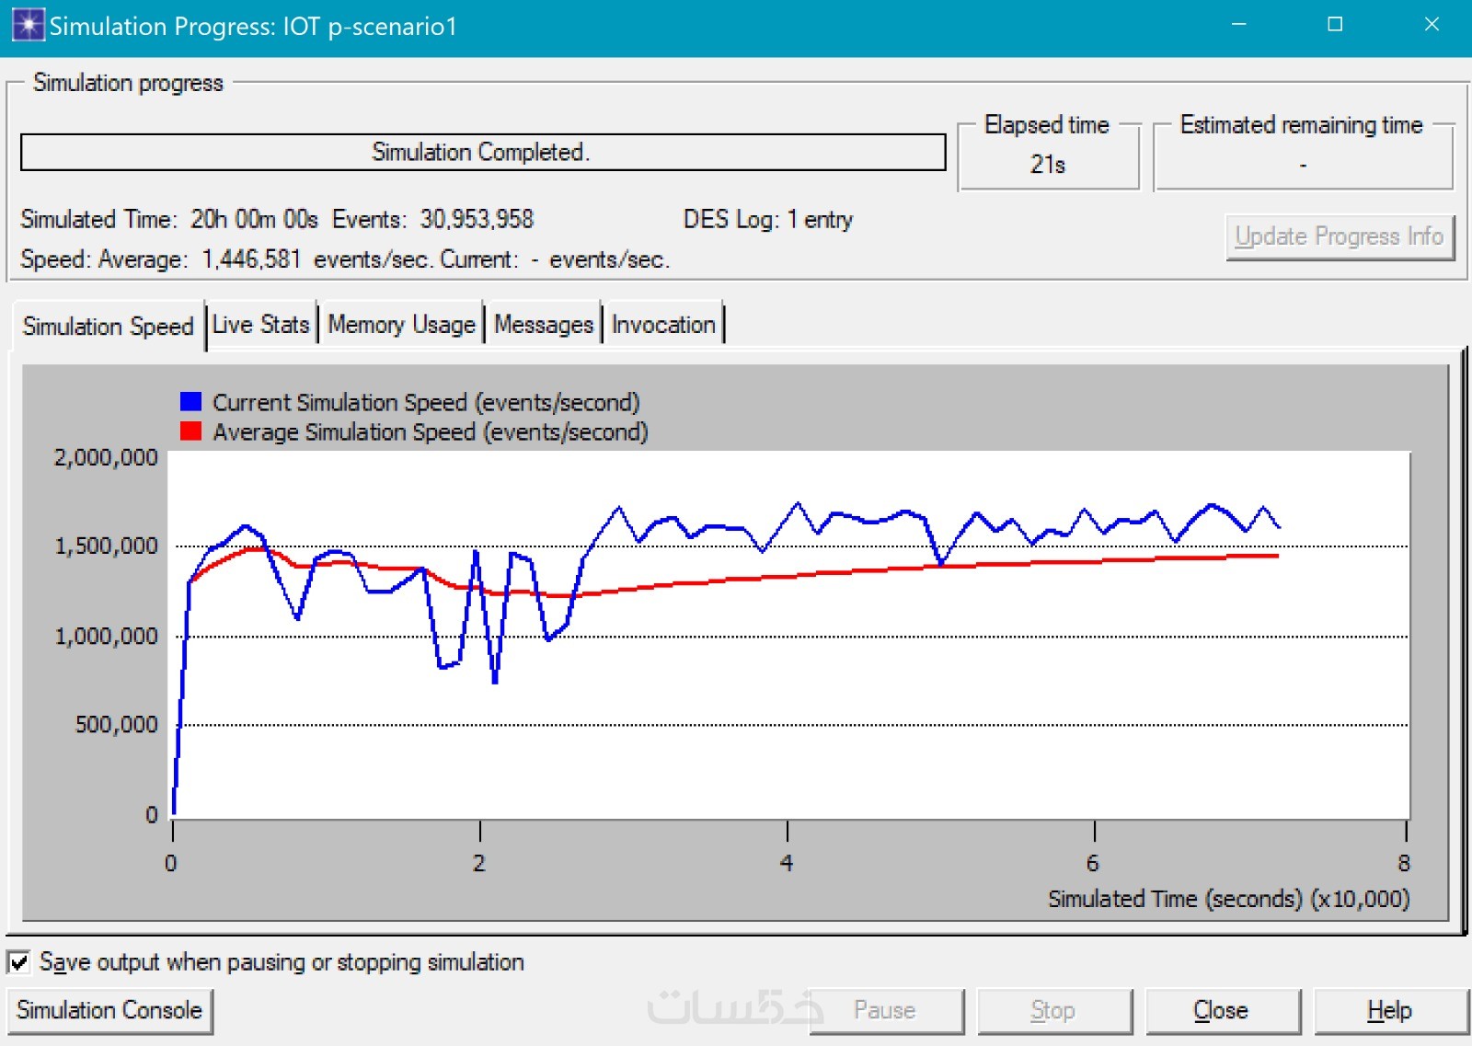1472x1046 pixels.
Task: Click the Estimated remaining time label
Action: (x=1302, y=125)
